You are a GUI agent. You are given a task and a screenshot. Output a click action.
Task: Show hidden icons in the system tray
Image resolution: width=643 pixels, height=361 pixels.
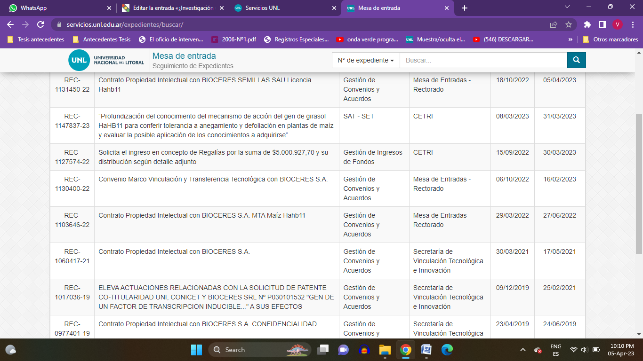click(522, 350)
